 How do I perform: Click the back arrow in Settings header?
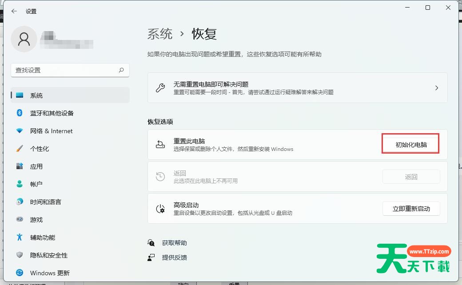tap(14, 11)
